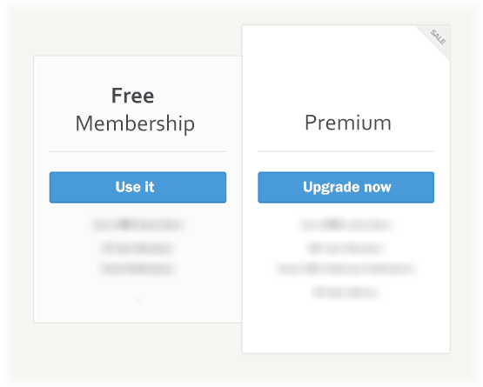Click the "Membership" title text
This screenshot has width=483, height=387.
(135, 123)
